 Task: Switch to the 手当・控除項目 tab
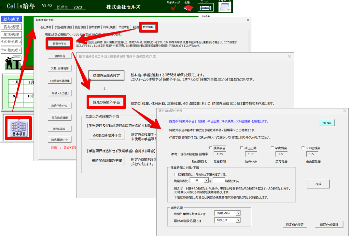click(63, 27)
